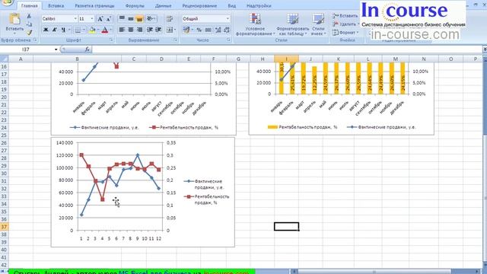Apply thousands separator (000) format
487x274 pixels.
tap(208, 30)
